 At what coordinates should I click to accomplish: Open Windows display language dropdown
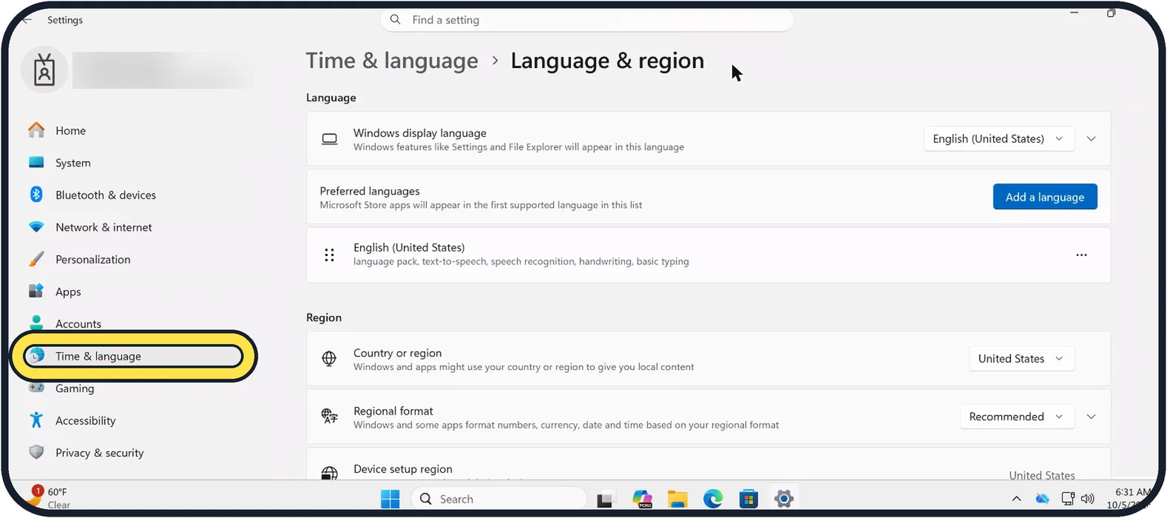tap(998, 138)
